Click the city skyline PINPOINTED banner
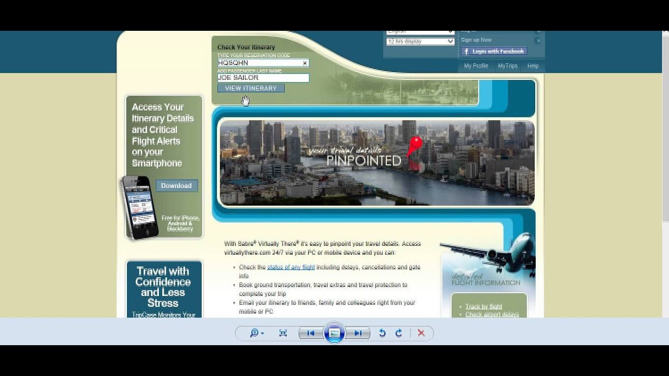The width and height of the screenshot is (669, 376). tap(377, 163)
